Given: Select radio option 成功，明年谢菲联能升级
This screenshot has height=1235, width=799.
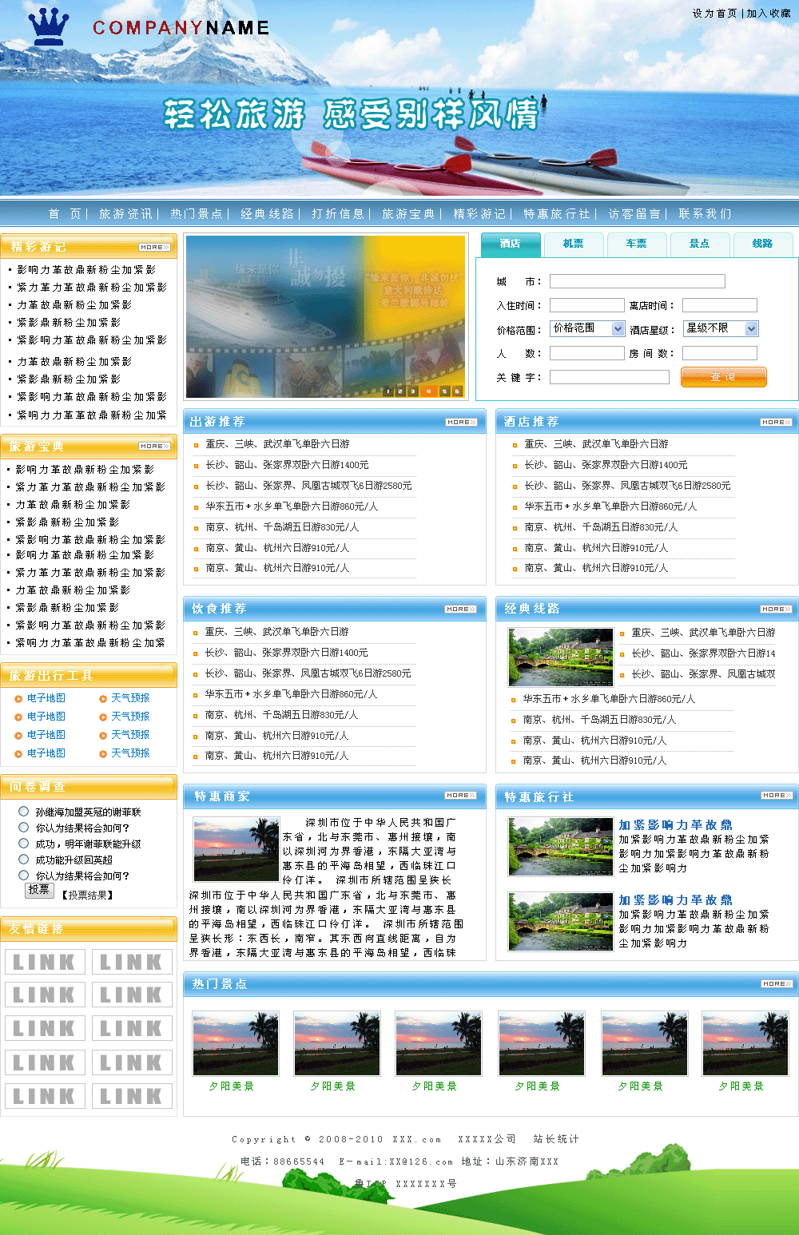Looking at the screenshot, I should coord(24,844).
